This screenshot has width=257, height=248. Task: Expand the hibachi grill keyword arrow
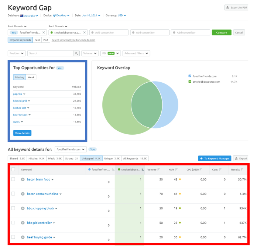[29, 101]
